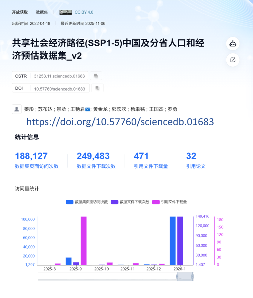The width and height of the screenshot is (253, 298).
Task: Select the 2026-1 blue page visits bar
Action: [173, 240]
